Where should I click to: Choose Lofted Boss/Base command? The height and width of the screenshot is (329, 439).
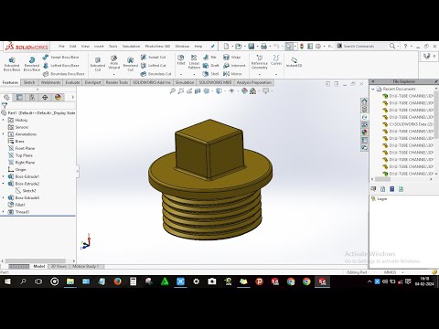pyautogui.click(x=60, y=66)
